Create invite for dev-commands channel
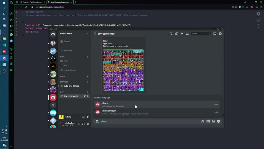 tap(85, 96)
